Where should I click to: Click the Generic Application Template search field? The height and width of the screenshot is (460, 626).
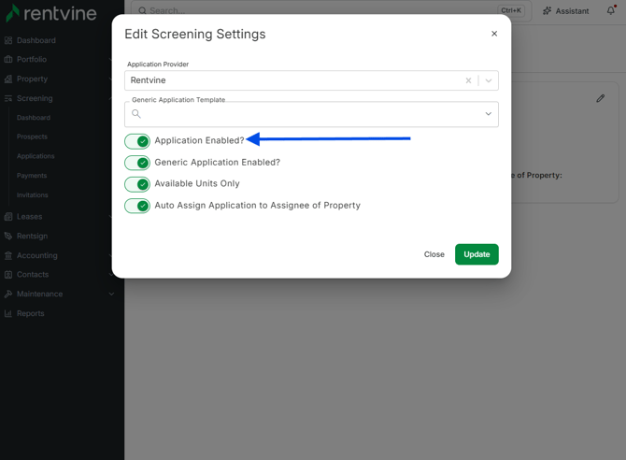[x=311, y=114]
